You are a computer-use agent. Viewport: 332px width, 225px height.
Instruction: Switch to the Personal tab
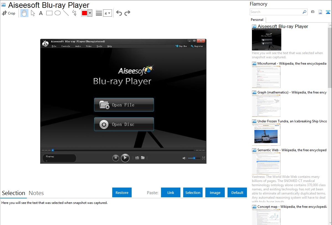pyautogui.click(x=257, y=20)
